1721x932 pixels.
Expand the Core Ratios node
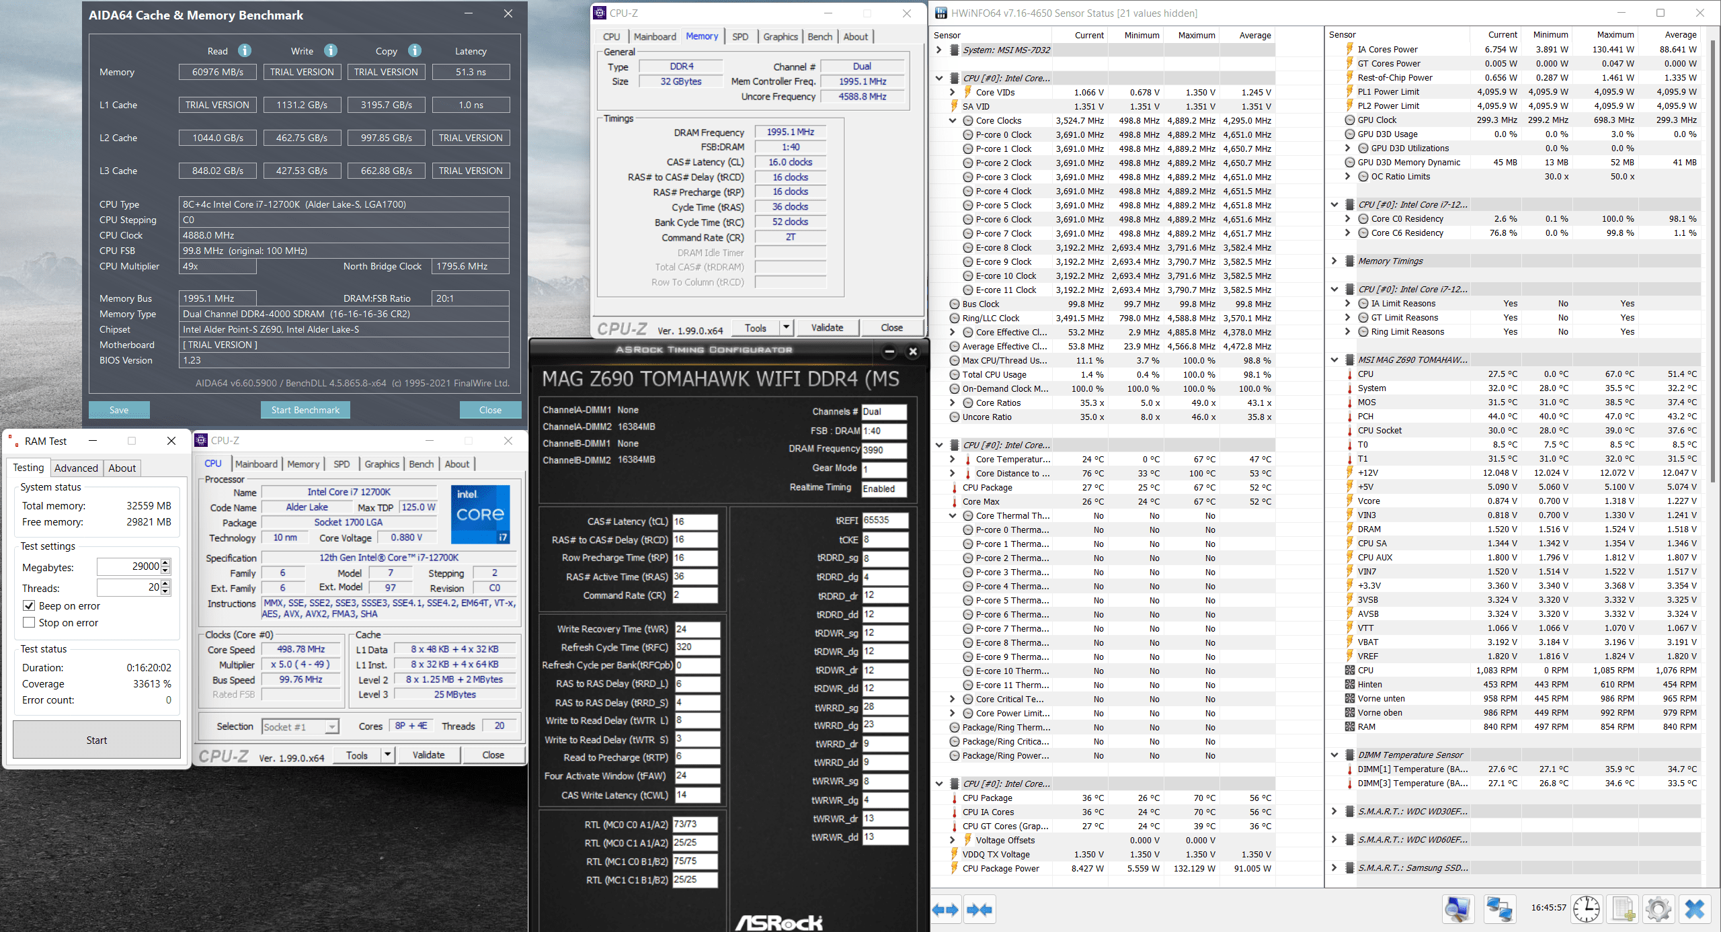point(953,403)
